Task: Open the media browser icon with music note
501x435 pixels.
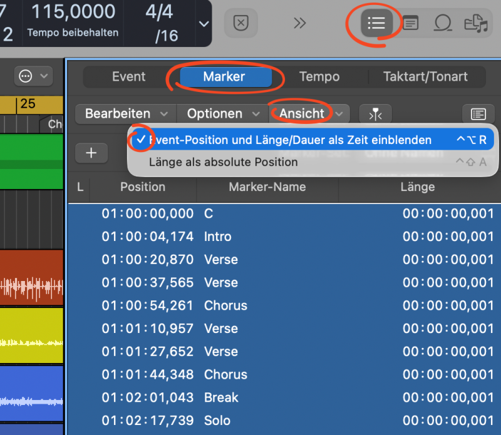Action: coord(476,23)
